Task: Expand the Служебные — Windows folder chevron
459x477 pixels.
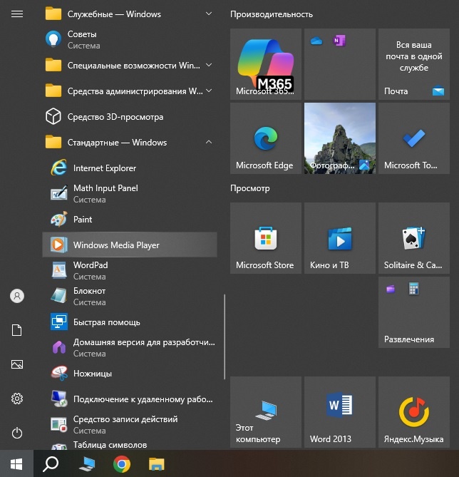Action: 209,14
